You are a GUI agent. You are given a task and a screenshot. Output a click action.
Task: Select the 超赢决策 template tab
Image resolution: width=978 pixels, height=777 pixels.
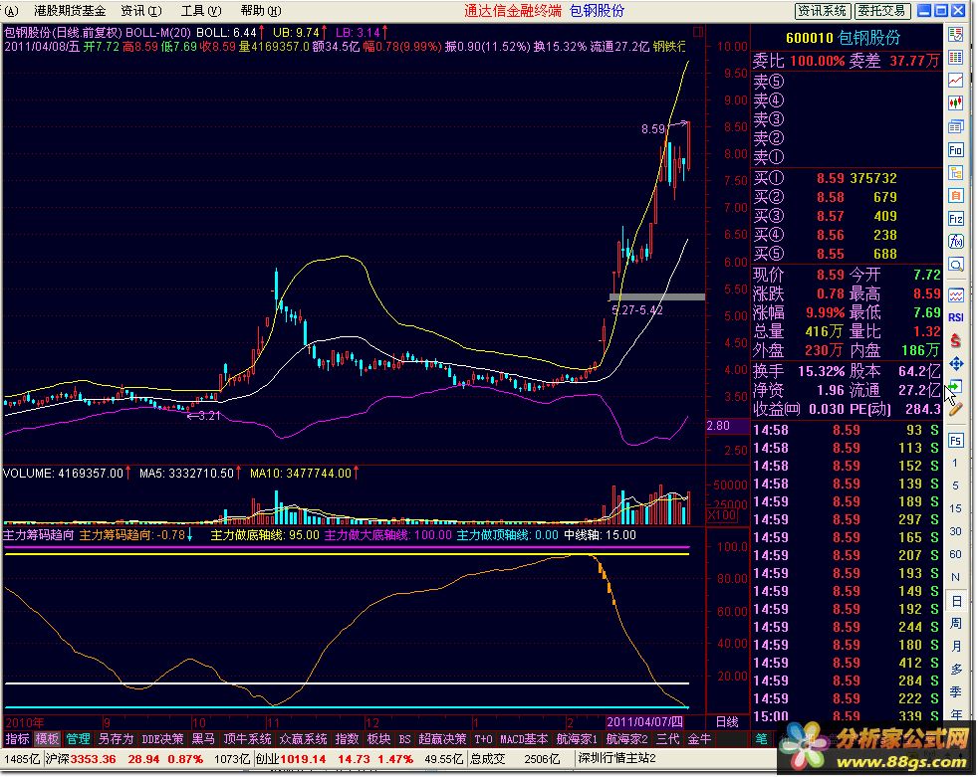click(442, 739)
